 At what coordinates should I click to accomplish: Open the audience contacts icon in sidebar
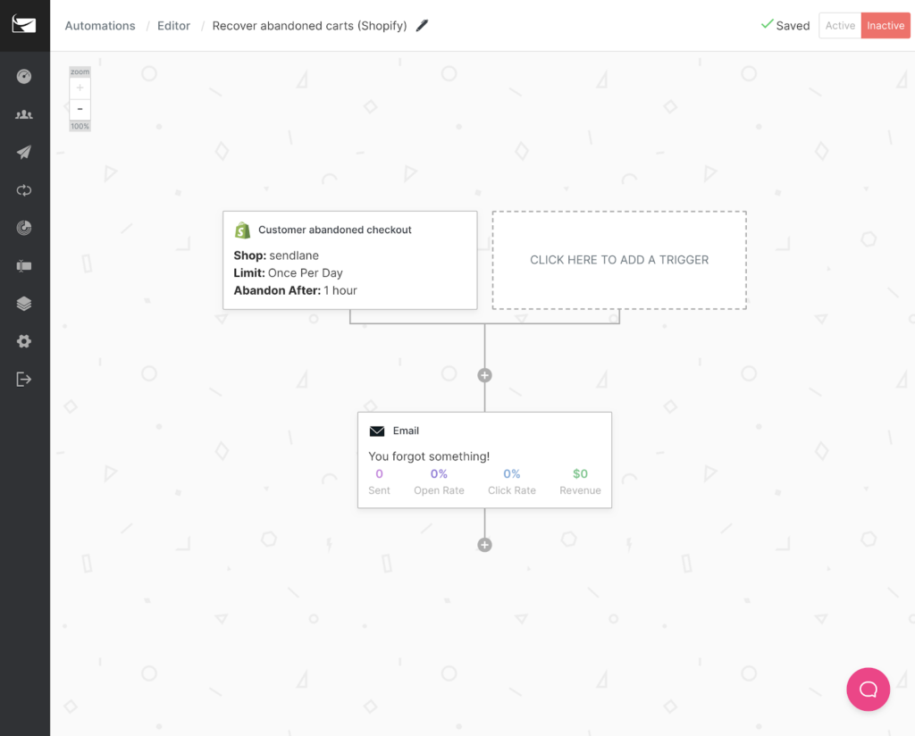point(24,114)
